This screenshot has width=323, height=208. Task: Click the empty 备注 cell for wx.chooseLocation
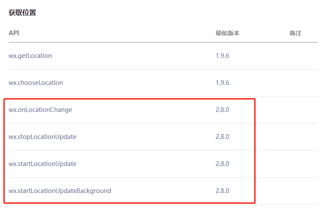pos(296,83)
